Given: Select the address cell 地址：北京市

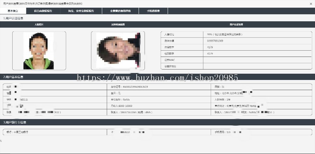Looking at the screenshot, I should pos(261,93).
